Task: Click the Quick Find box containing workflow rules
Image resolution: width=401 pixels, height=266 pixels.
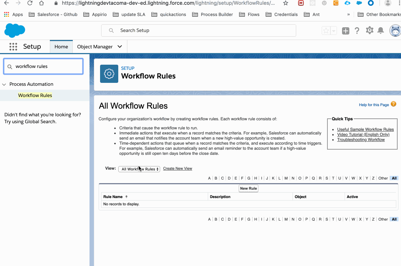Action: 43,66
